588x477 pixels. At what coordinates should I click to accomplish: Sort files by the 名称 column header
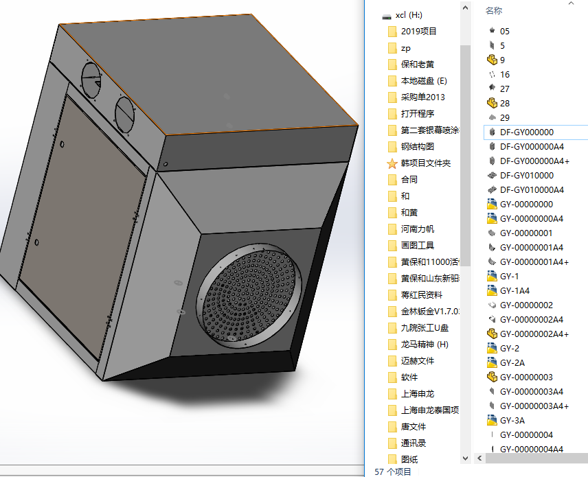(493, 11)
